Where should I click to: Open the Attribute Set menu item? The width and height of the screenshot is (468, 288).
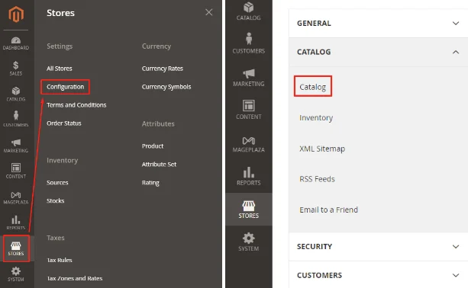(x=159, y=165)
